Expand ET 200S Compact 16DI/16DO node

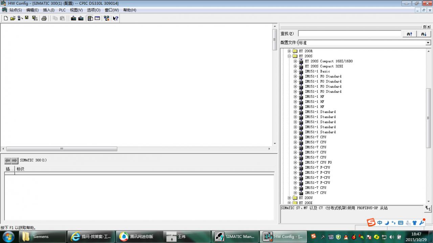tap(295, 61)
